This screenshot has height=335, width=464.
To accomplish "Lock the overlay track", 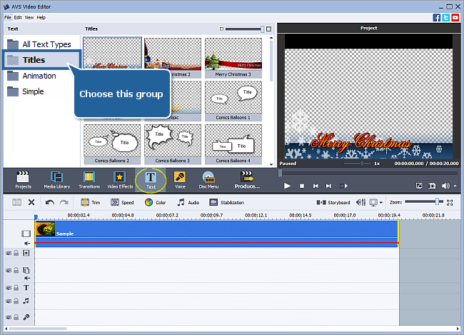I will 16,270.
